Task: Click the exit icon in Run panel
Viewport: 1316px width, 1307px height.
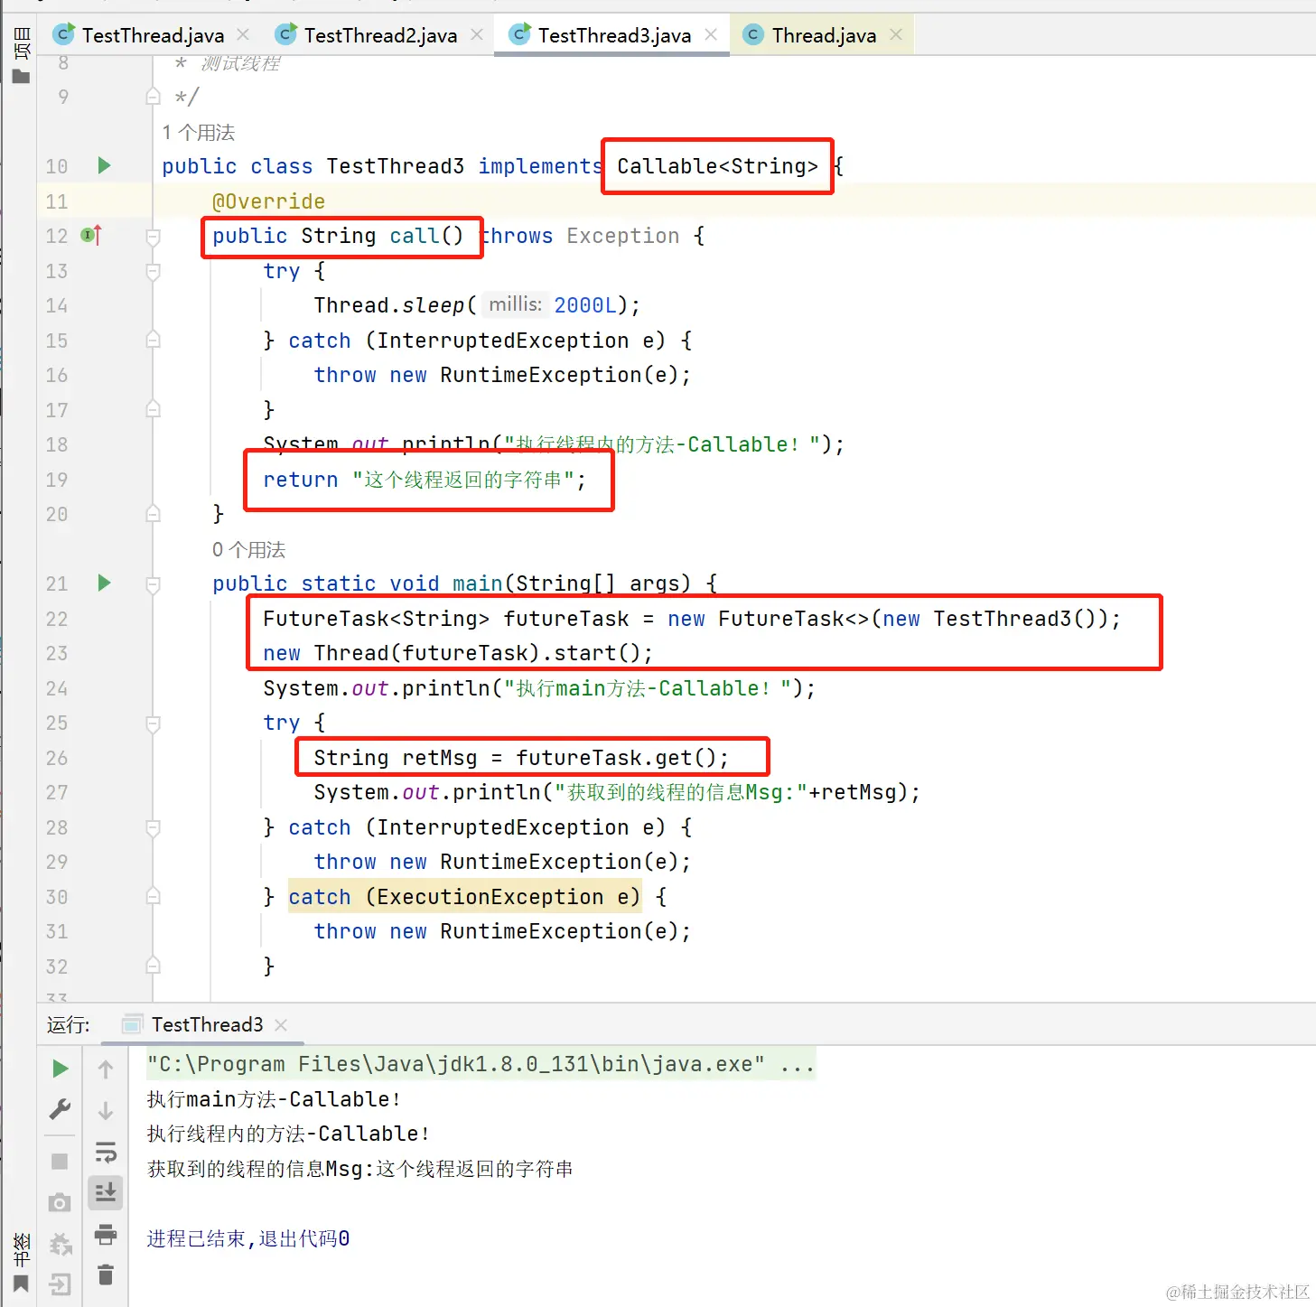Action: (61, 1284)
